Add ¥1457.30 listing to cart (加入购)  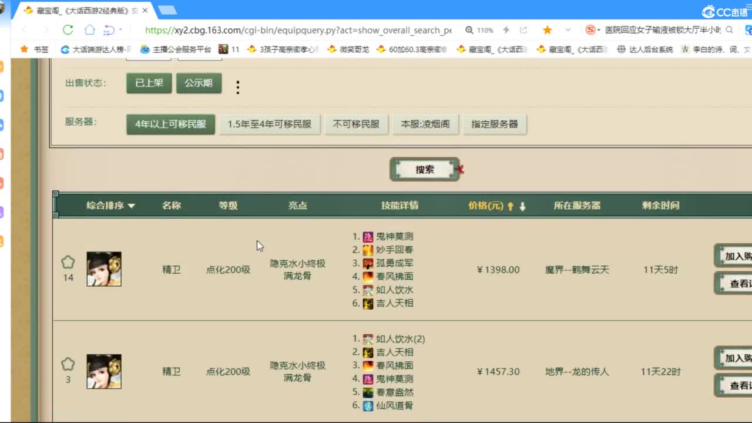tap(733, 358)
